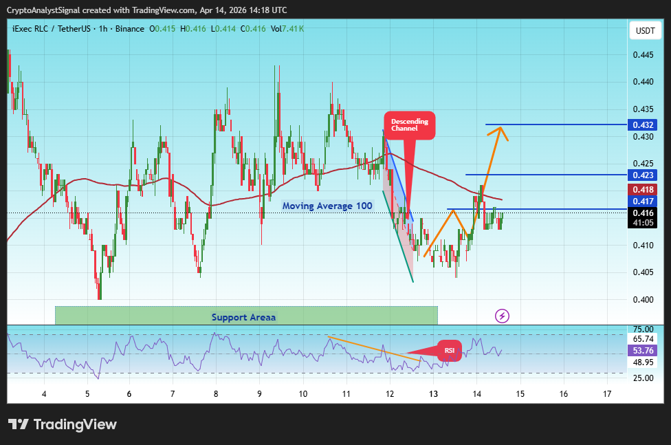Click the 0.405 price axis value
This screenshot has height=445, width=671.
643,272
